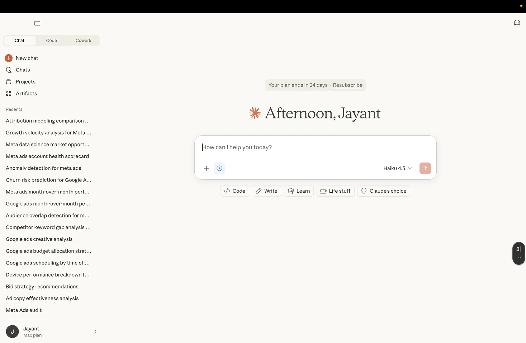Image resolution: width=526 pixels, height=343 pixels.
Task: Click the Resubscribe link
Action: click(x=347, y=85)
